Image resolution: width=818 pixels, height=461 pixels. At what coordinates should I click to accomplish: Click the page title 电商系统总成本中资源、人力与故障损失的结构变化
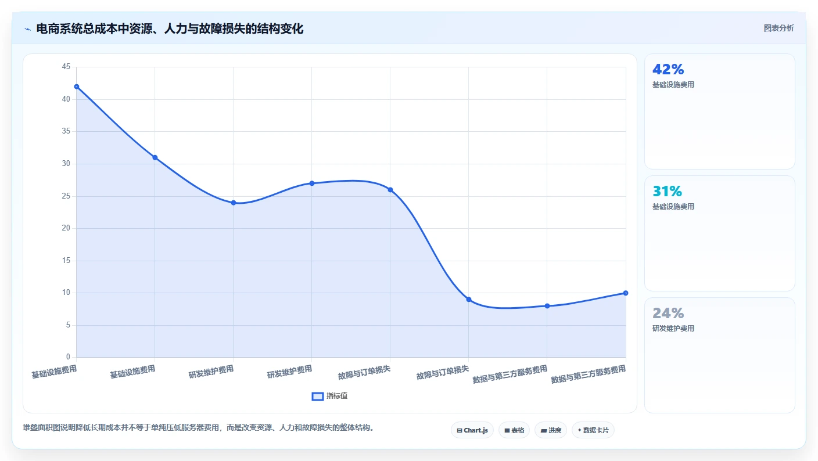coord(170,29)
